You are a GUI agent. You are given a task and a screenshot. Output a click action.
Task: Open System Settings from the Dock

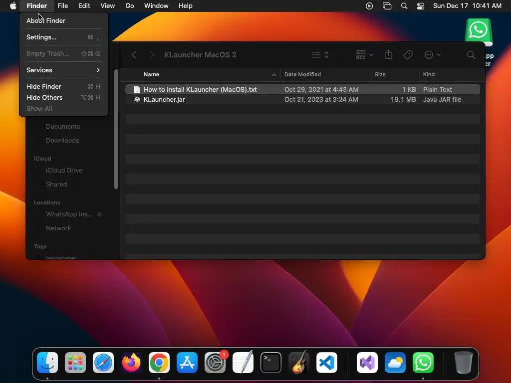coord(215,363)
